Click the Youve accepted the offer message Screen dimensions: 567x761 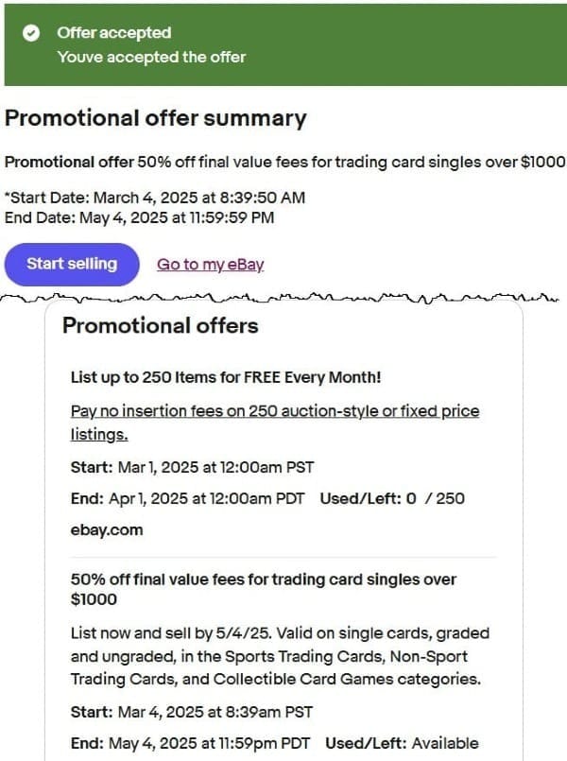pos(151,57)
